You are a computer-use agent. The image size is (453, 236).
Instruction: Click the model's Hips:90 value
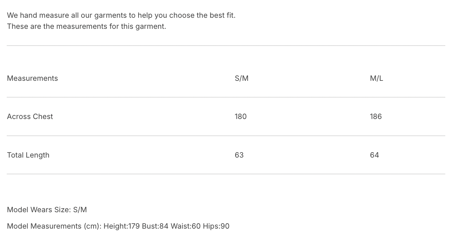[216, 226]
